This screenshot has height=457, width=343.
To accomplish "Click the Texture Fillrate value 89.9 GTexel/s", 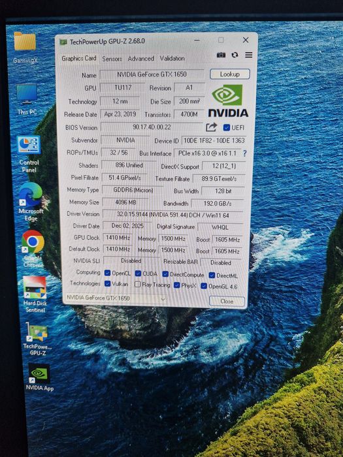I will [x=219, y=178].
